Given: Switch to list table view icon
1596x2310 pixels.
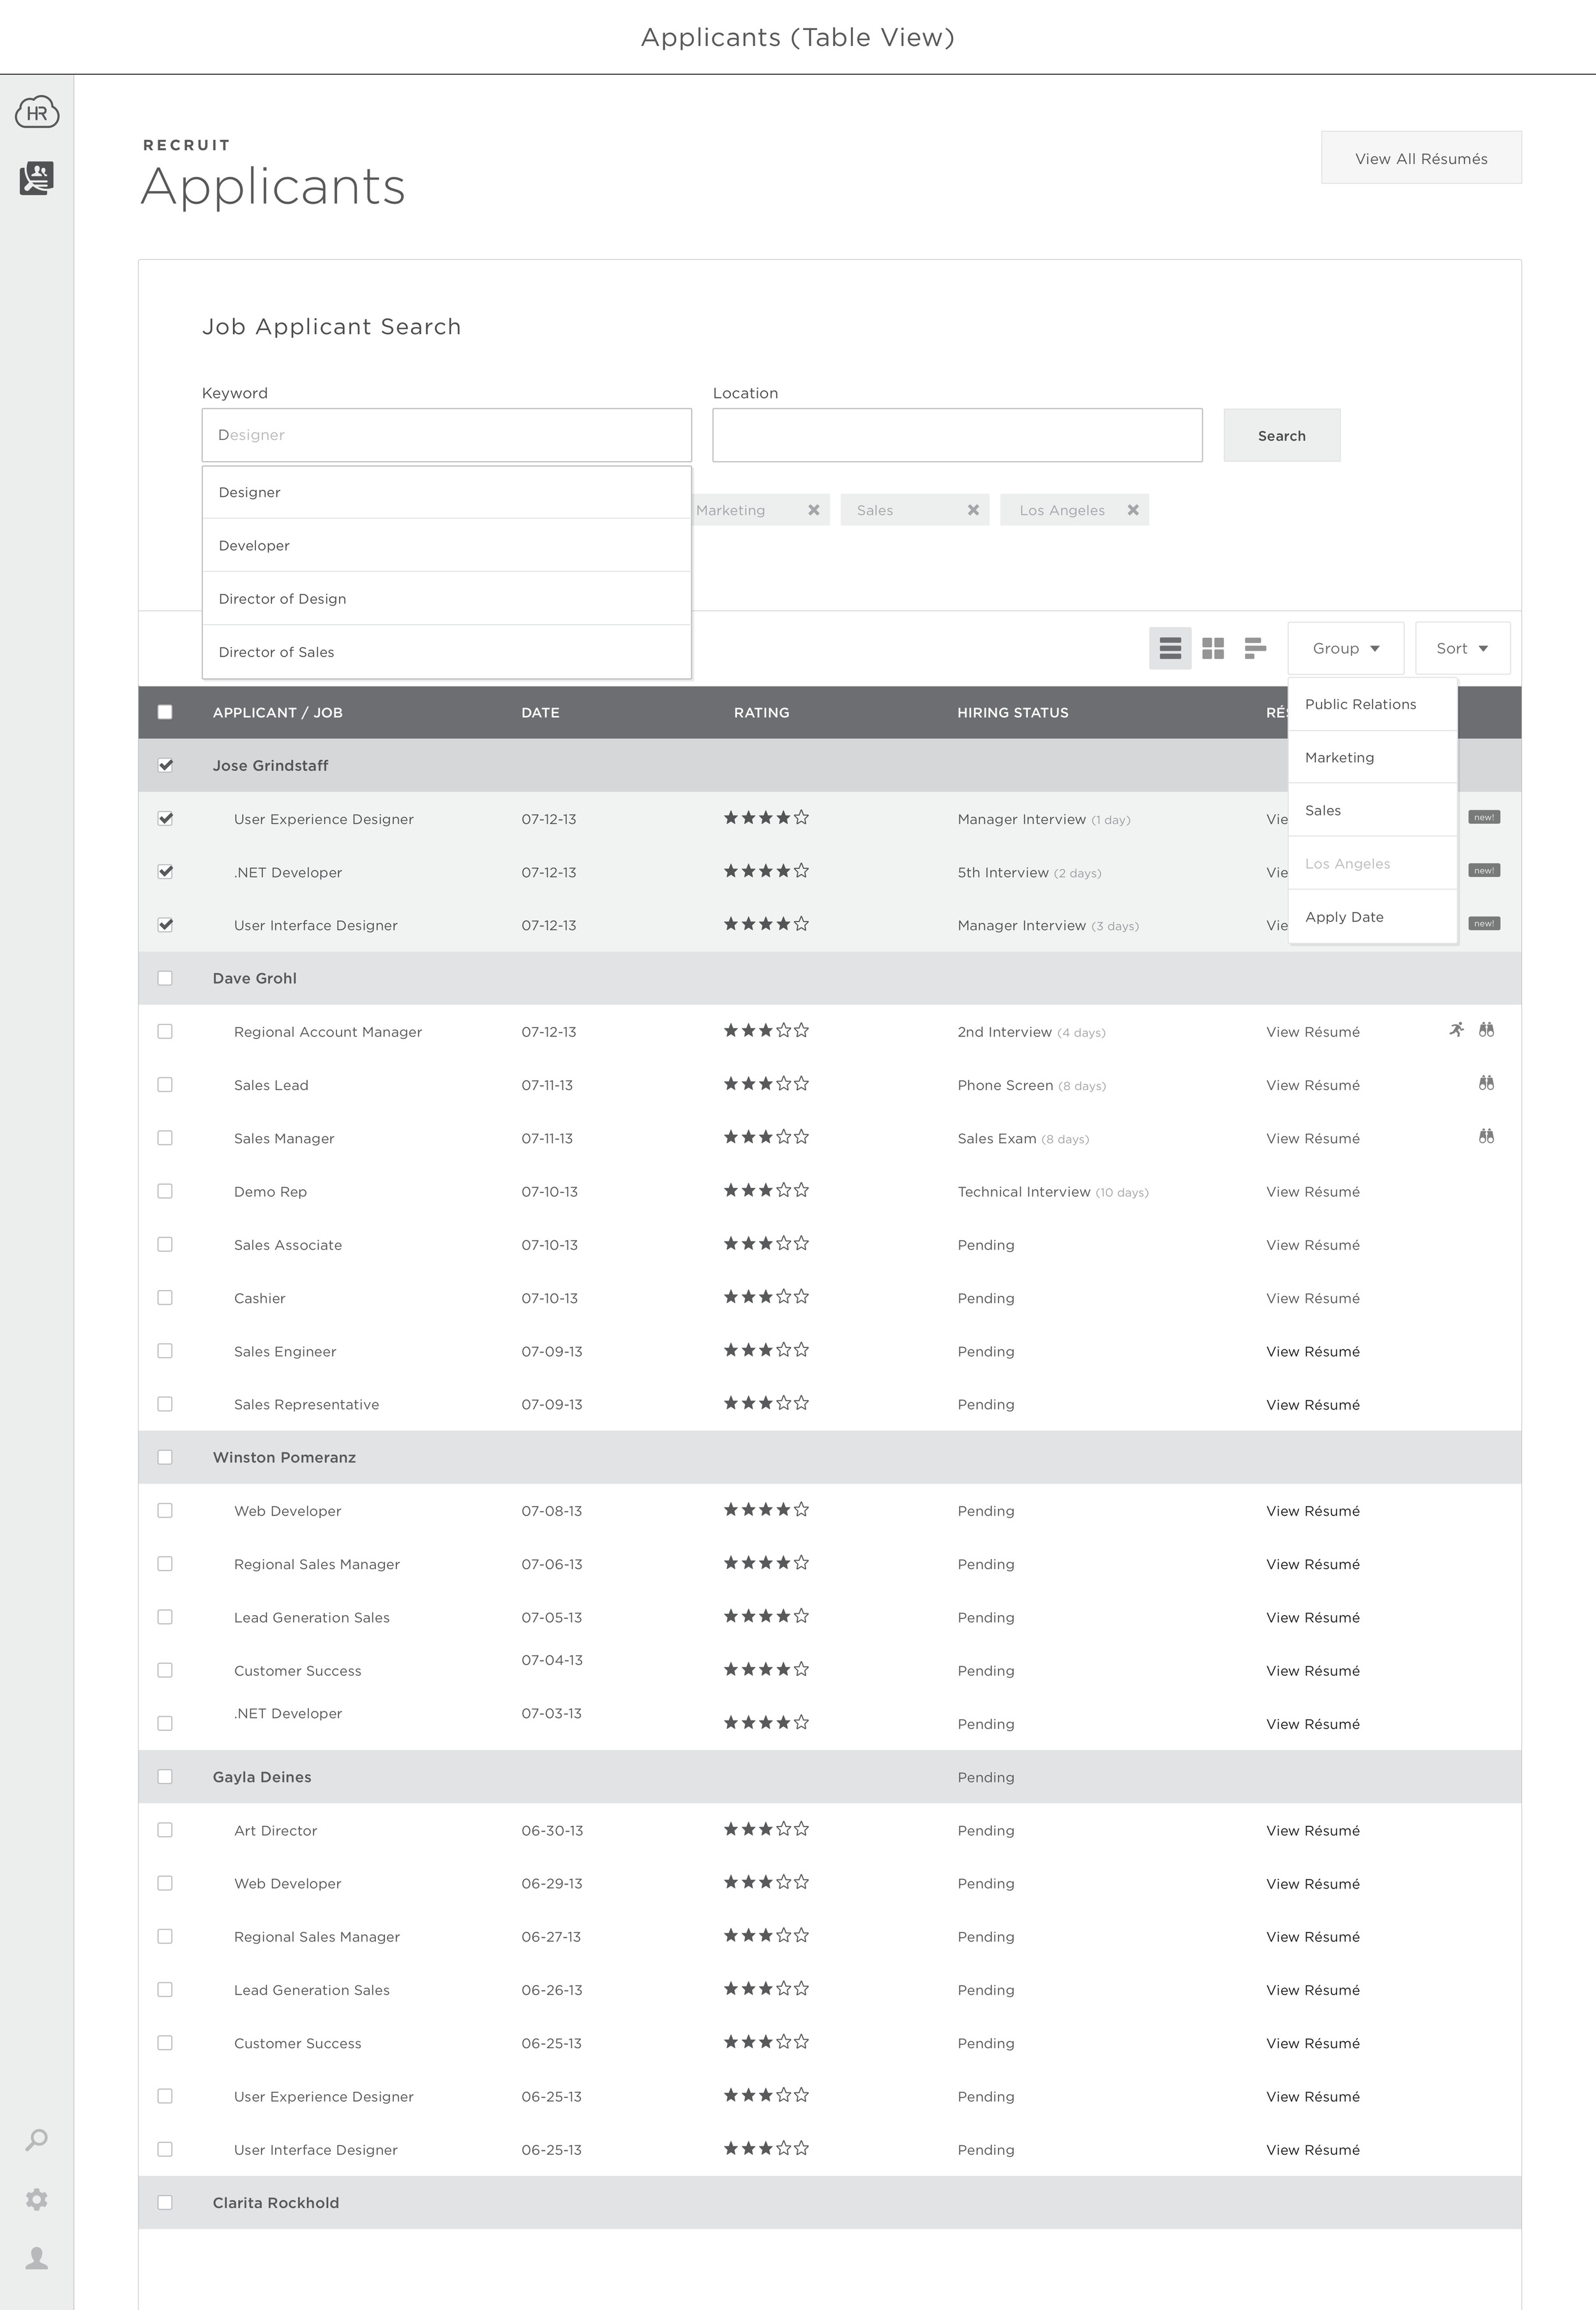Looking at the screenshot, I should click(1170, 648).
